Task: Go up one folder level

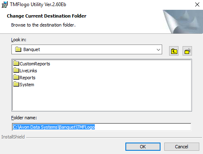Action: (174, 51)
